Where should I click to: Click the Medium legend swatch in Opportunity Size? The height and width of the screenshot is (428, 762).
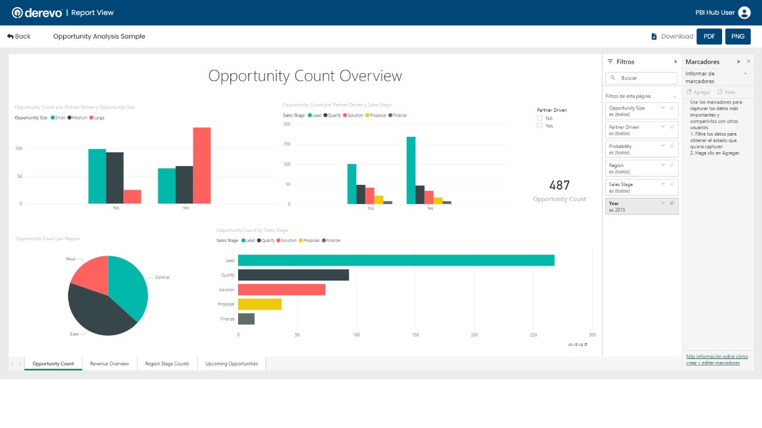pos(70,118)
